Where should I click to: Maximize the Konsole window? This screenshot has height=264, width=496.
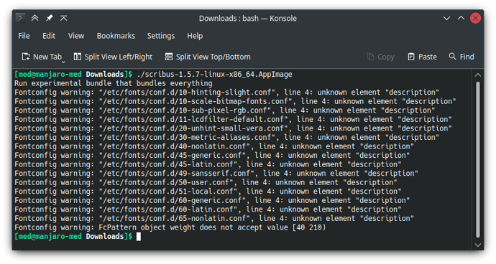point(461,19)
